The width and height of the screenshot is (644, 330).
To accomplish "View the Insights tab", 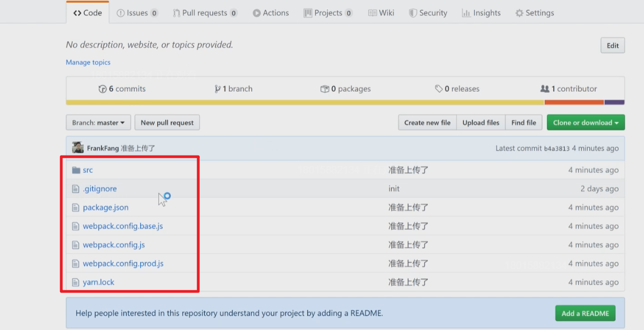I will [481, 13].
